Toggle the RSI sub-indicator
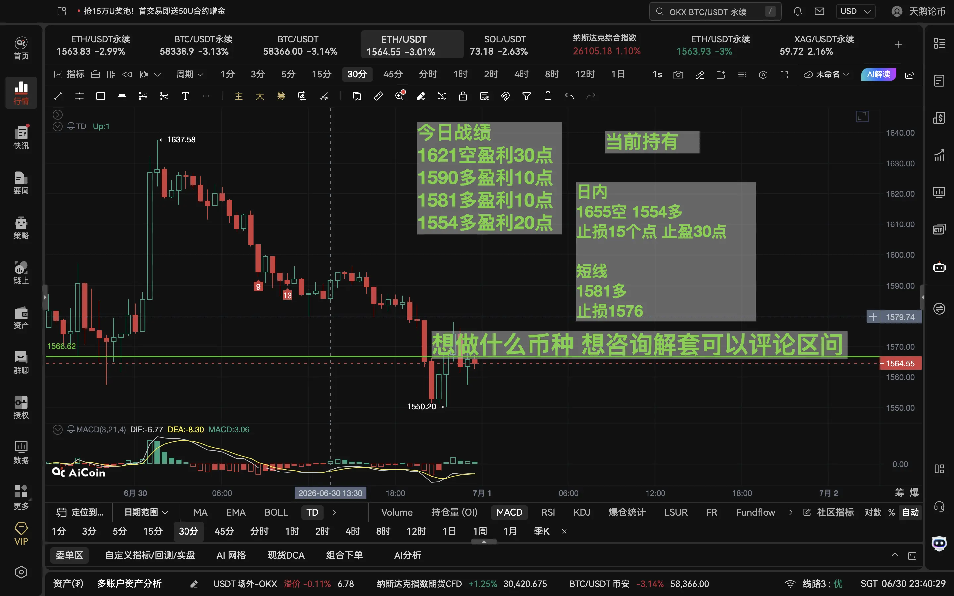954x596 pixels. pyautogui.click(x=548, y=512)
